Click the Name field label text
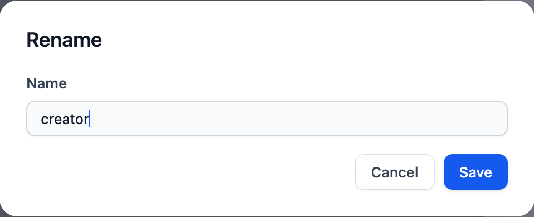 [x=47, y=83]
